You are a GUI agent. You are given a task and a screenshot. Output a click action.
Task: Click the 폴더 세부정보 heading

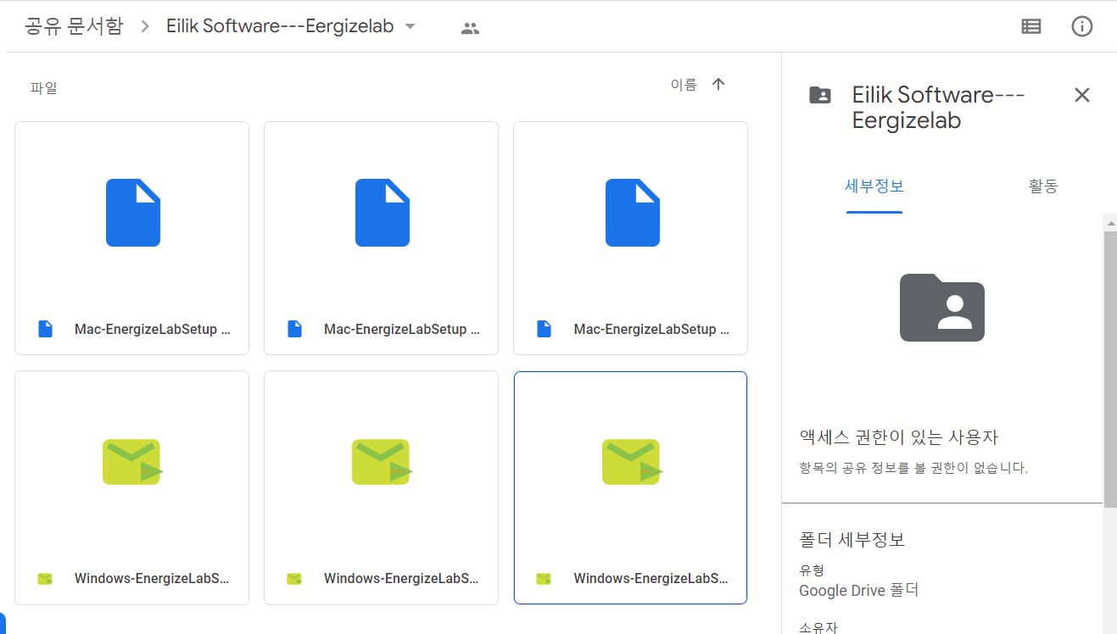tap(852, 539)
